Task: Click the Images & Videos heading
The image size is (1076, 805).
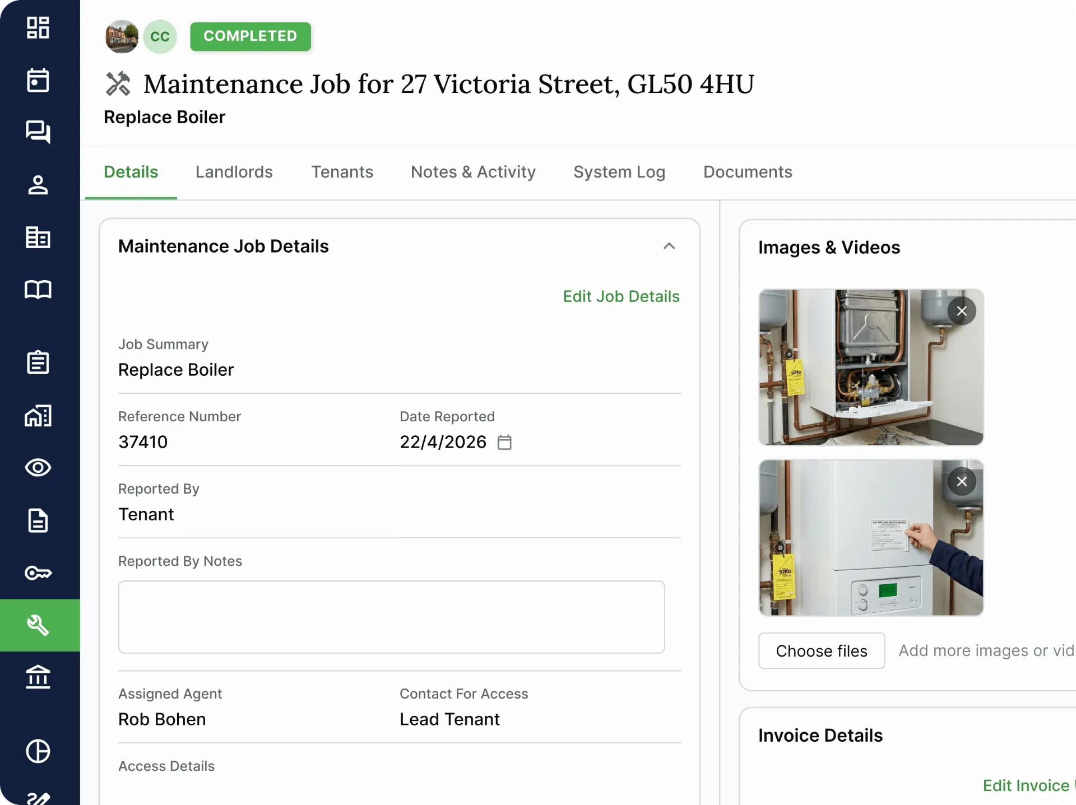Action: pos(829,248)
